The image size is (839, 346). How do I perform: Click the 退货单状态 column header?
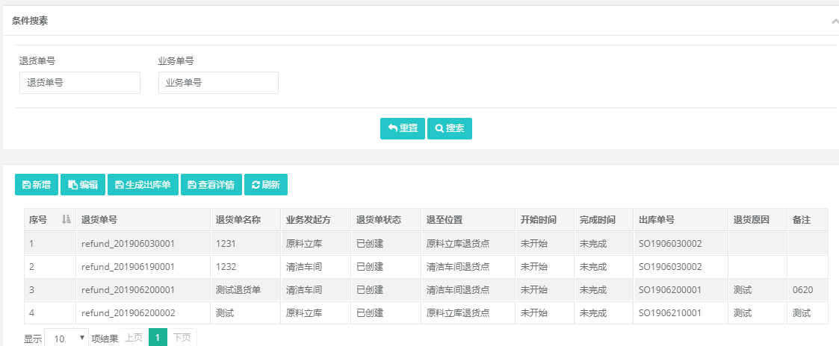coord(386,219)
